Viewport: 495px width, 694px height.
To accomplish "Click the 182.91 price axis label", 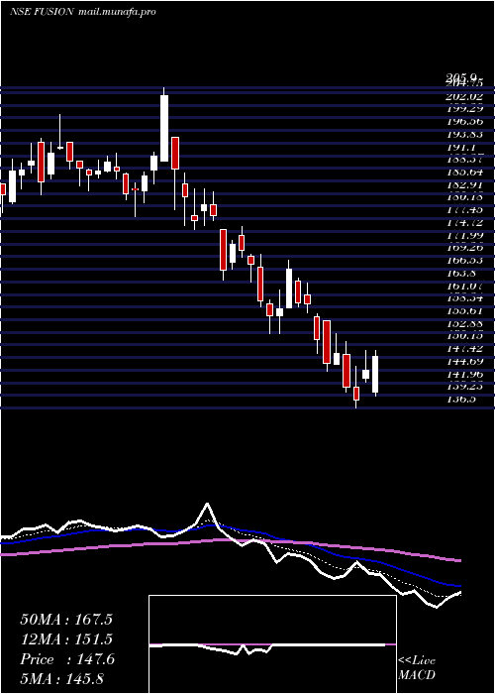I will point(464,184).
